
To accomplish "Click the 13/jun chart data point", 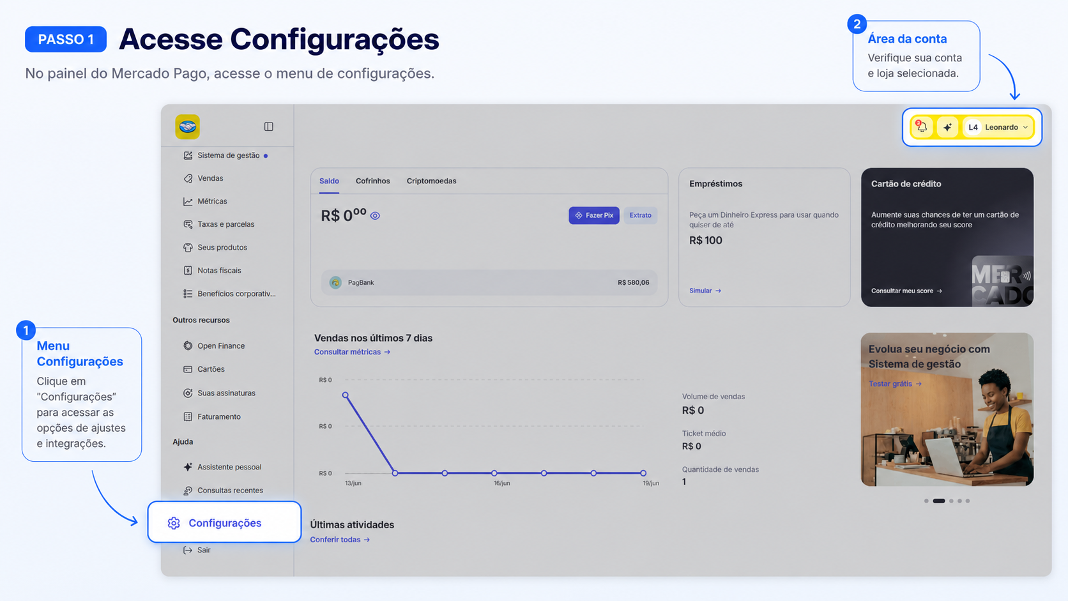I will 346,395.
